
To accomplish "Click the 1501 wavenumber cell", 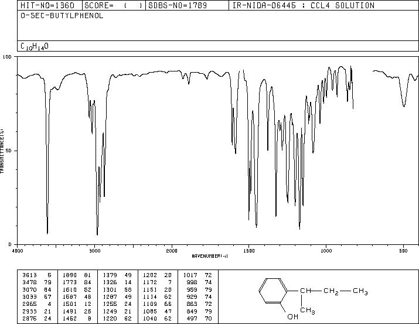I will point(70,304).
